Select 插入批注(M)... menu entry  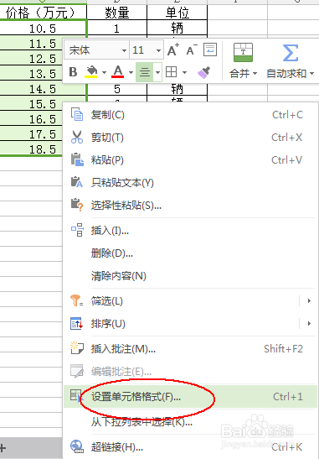[x=190, y=348]
